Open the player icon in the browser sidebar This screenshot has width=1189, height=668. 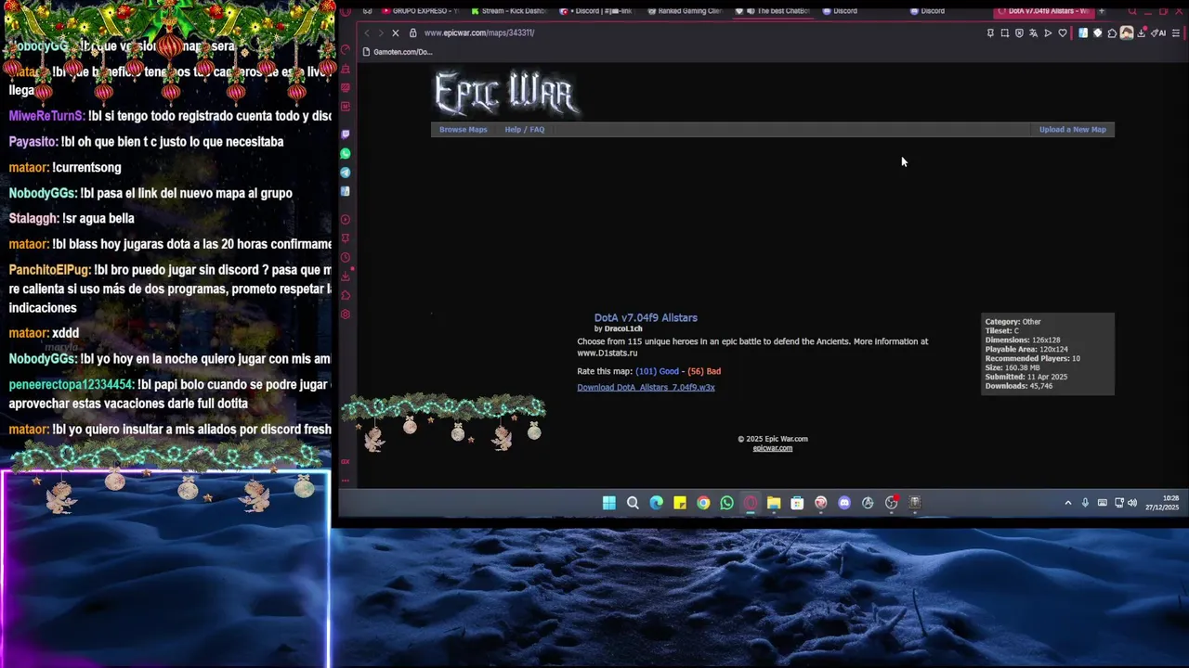(346, 220)
